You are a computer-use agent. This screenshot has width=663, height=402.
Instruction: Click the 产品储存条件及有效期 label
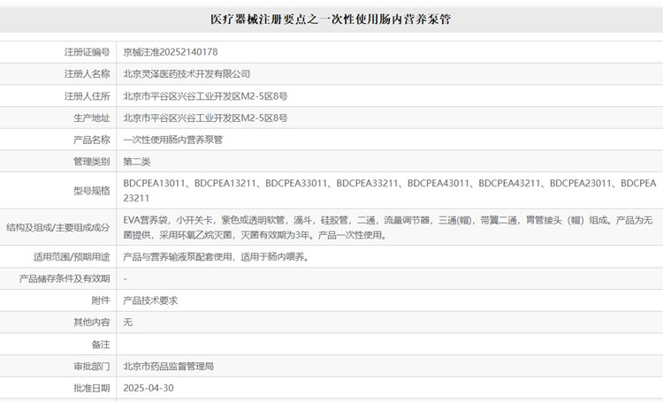pos(65,278)
